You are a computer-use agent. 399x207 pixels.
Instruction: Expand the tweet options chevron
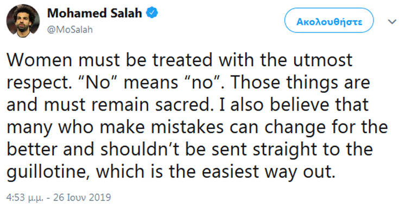[x=392, y=22]
